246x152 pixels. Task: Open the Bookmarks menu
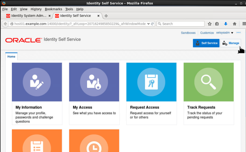pos(53,9)
